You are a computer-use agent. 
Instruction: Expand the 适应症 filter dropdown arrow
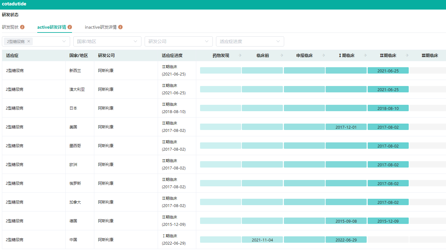tap(64, 41)
